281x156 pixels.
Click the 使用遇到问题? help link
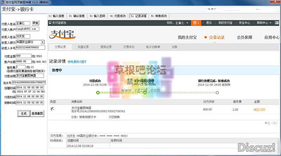pyautogui.click(x=77, y=62)
